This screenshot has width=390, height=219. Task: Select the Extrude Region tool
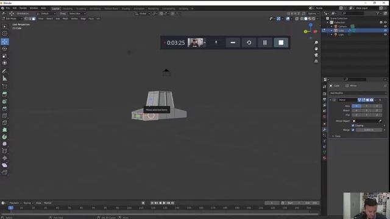click(x=4, y=94)
